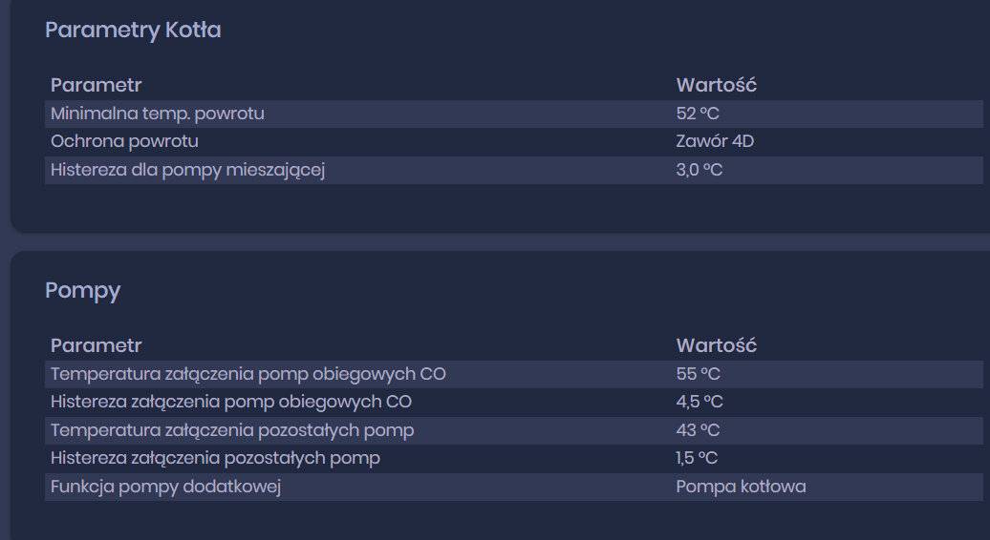Click the 43 °C value
The width and height of the screenshot is (990, 540).
pyautogui.click(x=699, y=430)
